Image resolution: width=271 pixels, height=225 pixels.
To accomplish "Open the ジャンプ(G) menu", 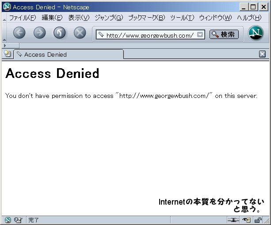I will pyautogui.click(x=109, y=17).
